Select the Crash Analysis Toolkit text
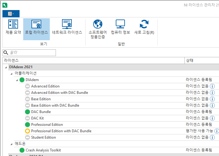Viewport: 219px width, 156px height. point(43,150)
